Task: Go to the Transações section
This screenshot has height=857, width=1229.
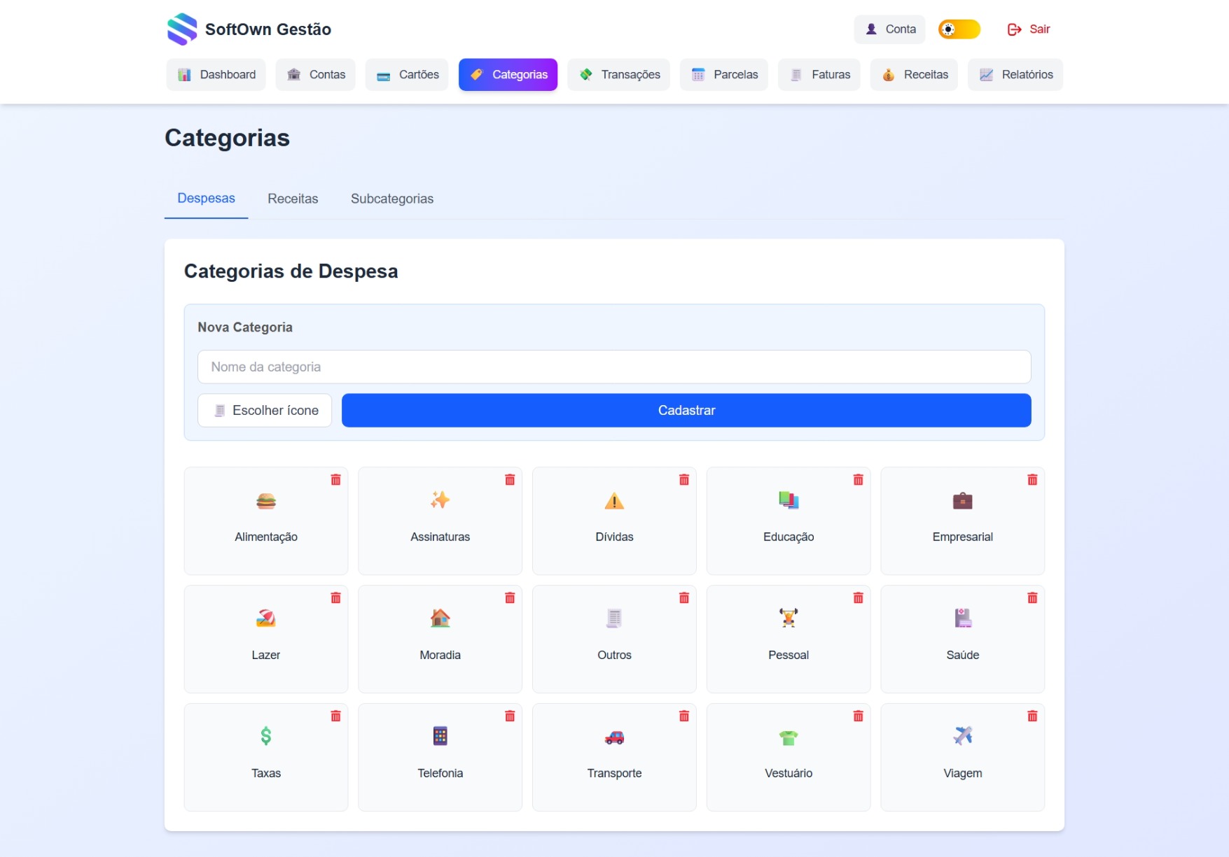Action: pyautogui.click(x=618, y=74)
